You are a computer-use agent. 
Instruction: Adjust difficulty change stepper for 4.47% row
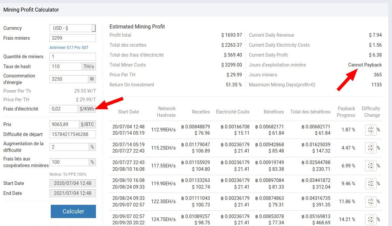(371, 148)
